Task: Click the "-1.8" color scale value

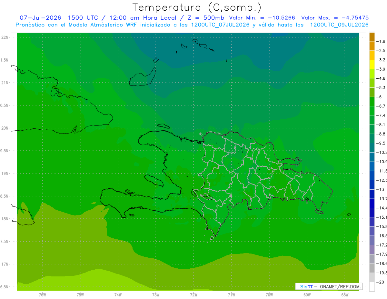Action: point(381,41)
